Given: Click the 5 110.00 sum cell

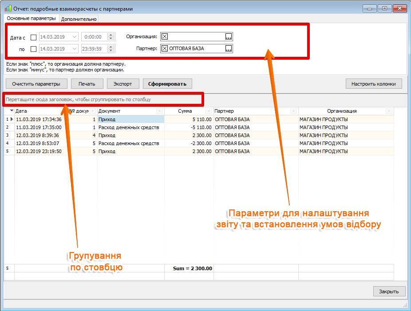Looking at the screenshot, I should coord(189,119).
